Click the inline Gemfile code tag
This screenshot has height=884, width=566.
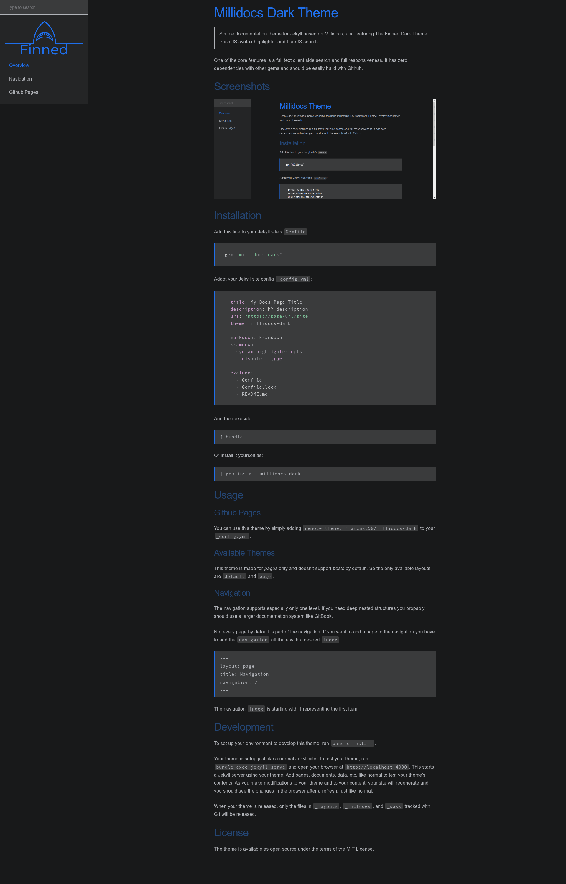[295, 232]
